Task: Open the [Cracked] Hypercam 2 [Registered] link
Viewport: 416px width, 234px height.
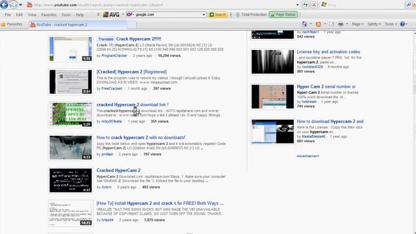Action: pyautogui.click(x=131, y=72)
